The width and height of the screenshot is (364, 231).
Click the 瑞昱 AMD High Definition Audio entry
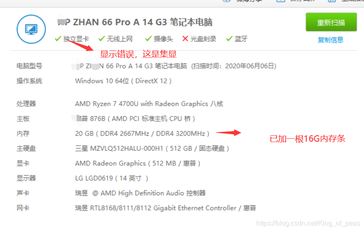coord(140,193)
